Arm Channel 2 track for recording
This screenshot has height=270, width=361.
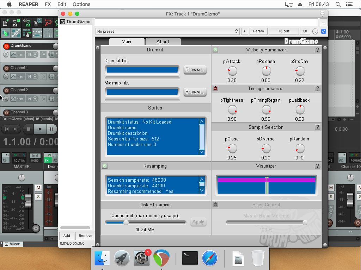point(6,90)
